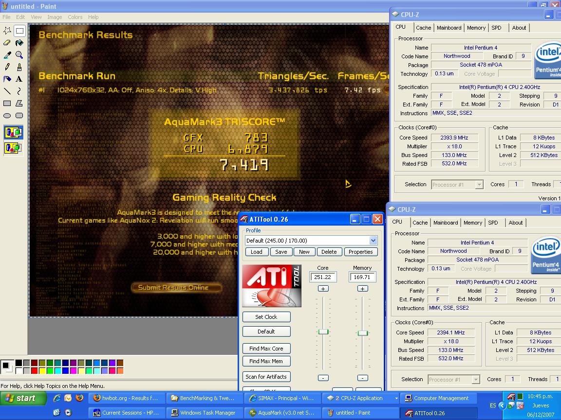Click the Default clock button in ATITool

click(266, 332)
